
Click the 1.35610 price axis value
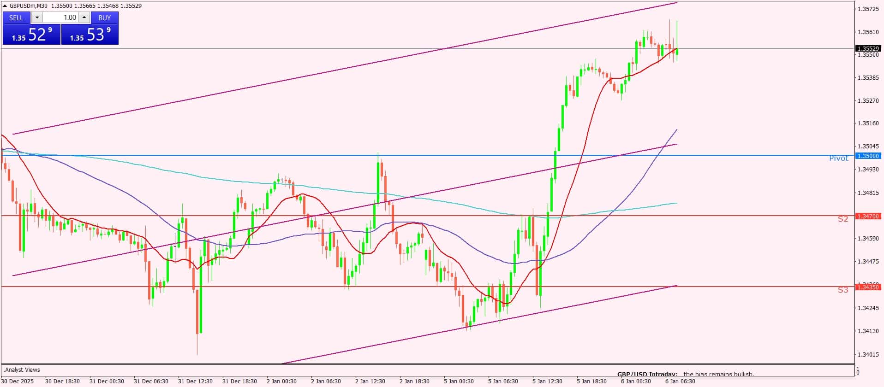868,32
